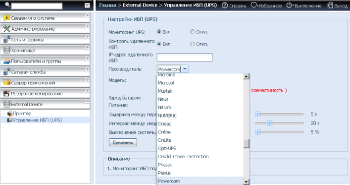Disable remote UPS control Откл. radio

[x=193, y=44]
